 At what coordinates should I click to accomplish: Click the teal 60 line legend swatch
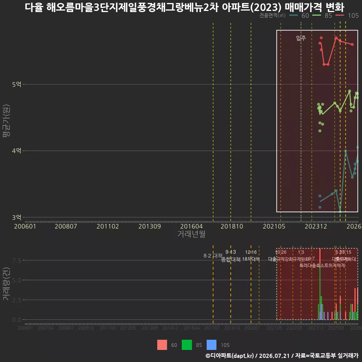293,15
